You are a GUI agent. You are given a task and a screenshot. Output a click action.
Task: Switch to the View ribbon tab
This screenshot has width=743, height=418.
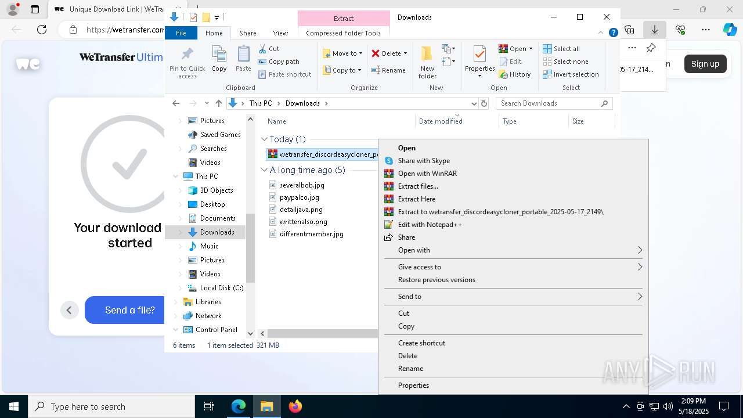pyautogui.click(x=280, y=33)
